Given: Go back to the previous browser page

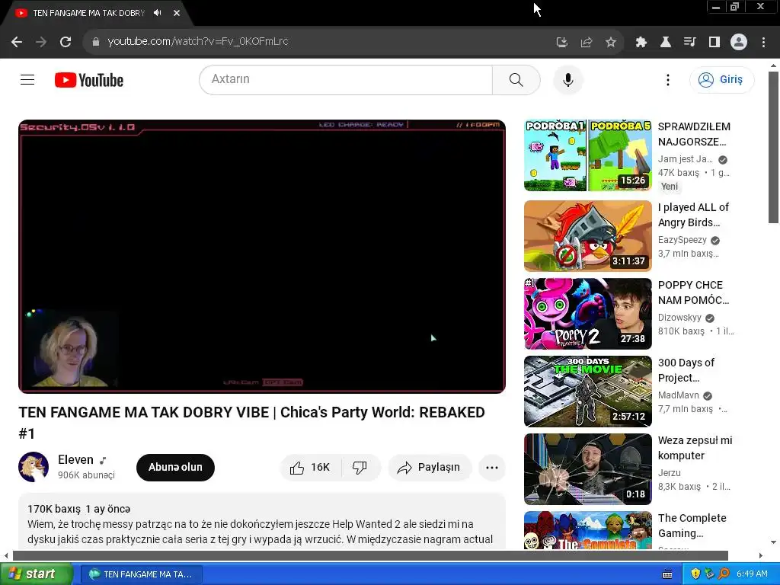Looking at the screenshot, I should pos(17,42).
